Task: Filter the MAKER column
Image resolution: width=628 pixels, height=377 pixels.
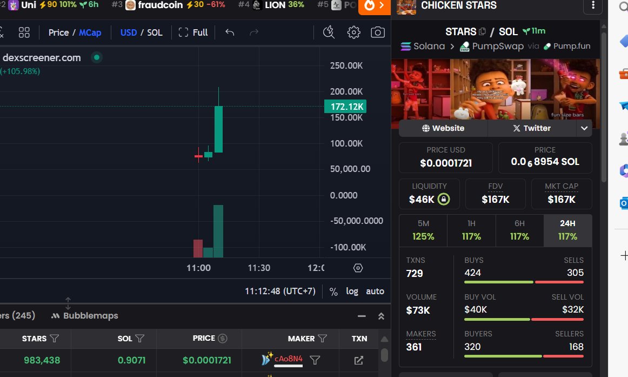Action: [x=323, y=339]
